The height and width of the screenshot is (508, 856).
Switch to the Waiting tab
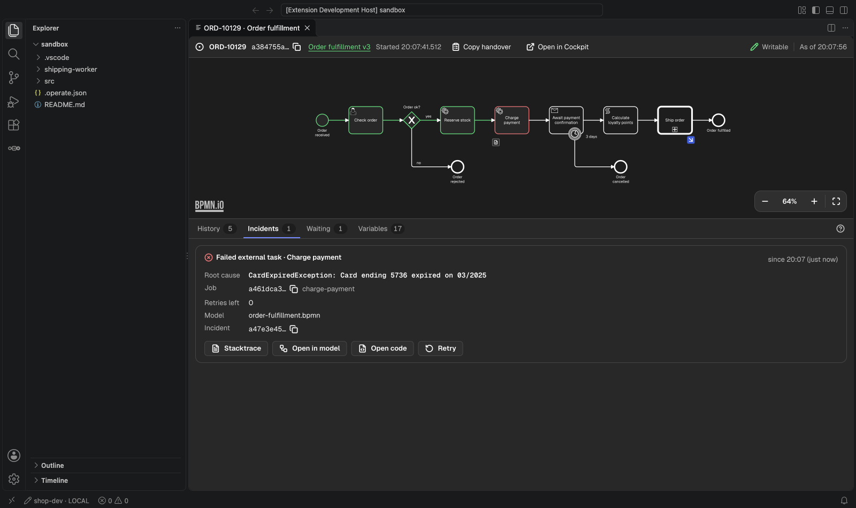[x=326, y=229]
